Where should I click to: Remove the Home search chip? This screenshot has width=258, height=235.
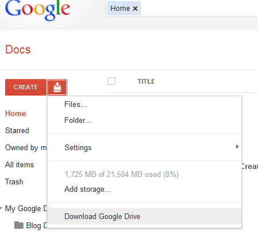[135, 9]
